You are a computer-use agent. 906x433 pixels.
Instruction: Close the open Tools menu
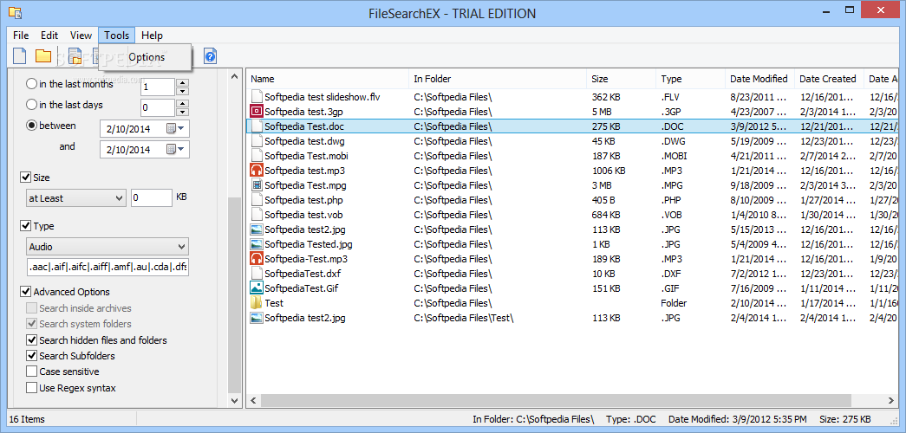click(x=117, y=36)
